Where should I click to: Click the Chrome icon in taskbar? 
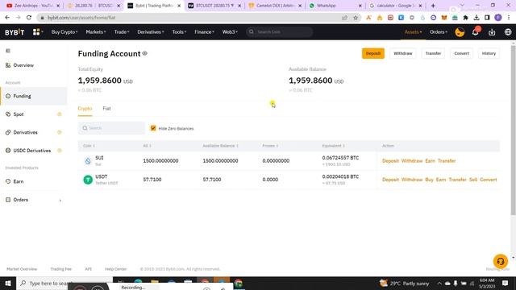click(239, 283)
